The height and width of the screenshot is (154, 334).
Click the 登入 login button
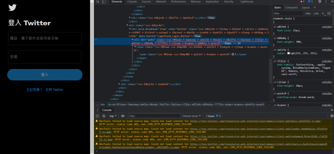tap(45, 75)
